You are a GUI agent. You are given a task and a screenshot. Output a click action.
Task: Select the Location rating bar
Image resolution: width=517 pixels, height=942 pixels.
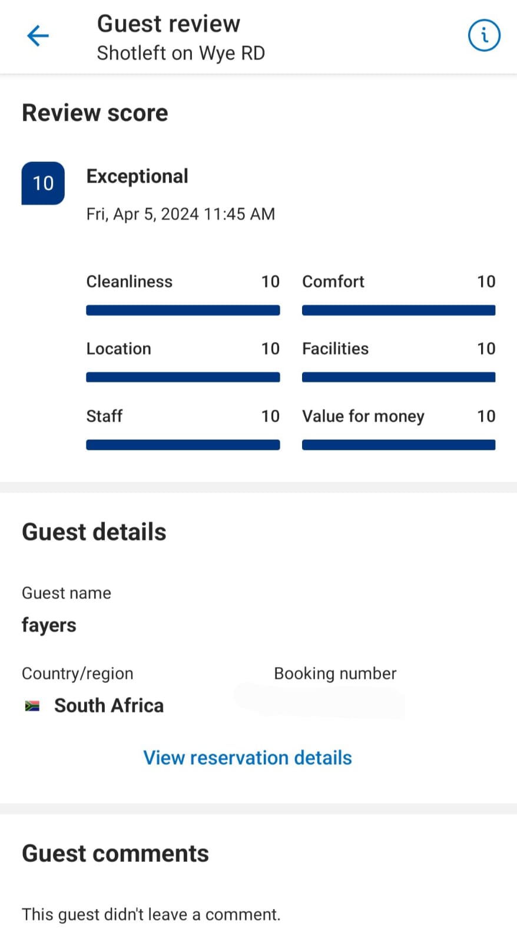click(x=183, y=377)
